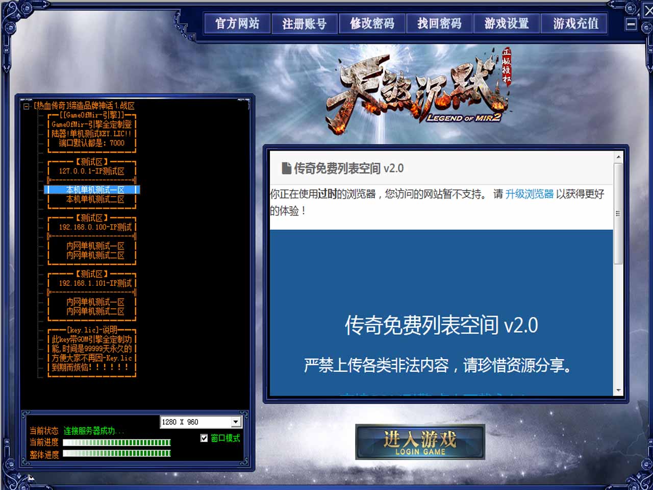
Task: Click the 此key带GOM引擎全定制功 line
Action: click(x=92, y=339)
